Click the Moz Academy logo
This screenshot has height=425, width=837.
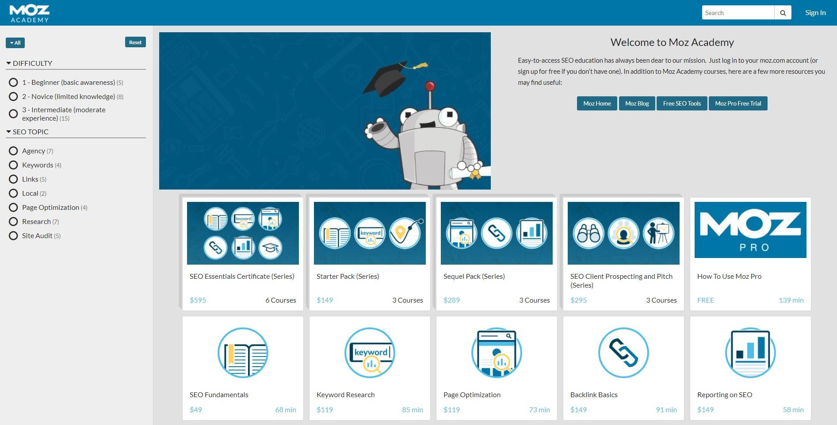coord(30,13)
